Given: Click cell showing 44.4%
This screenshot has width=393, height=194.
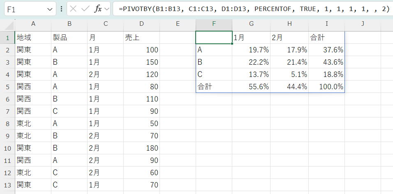Looking at the screenshot, I should (x=289, y=87).
